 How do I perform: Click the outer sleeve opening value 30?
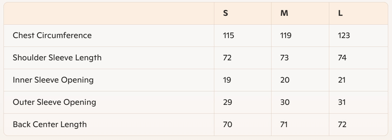285,103
